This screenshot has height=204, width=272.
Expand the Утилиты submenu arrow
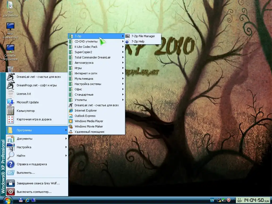tap(123, 100)
